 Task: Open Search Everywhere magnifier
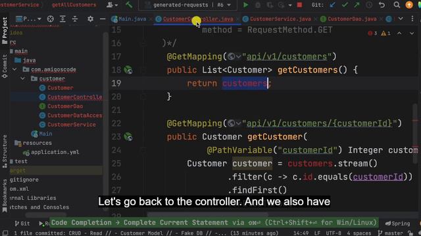[397, 5]
